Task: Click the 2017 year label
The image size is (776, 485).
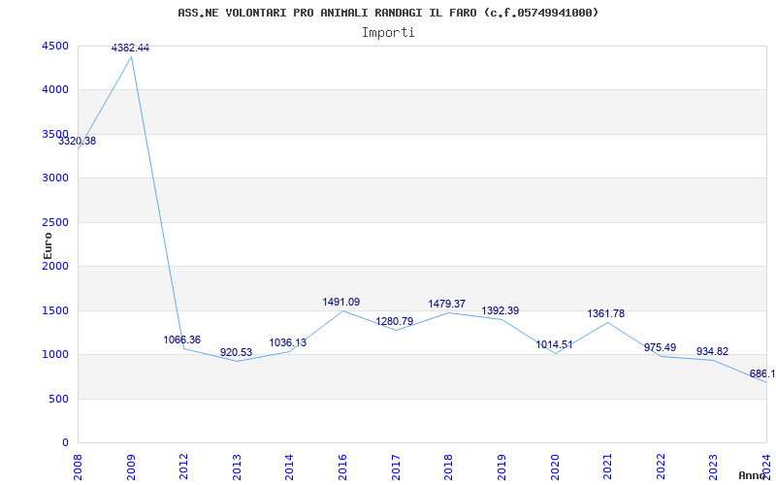Action: (396, 467)
